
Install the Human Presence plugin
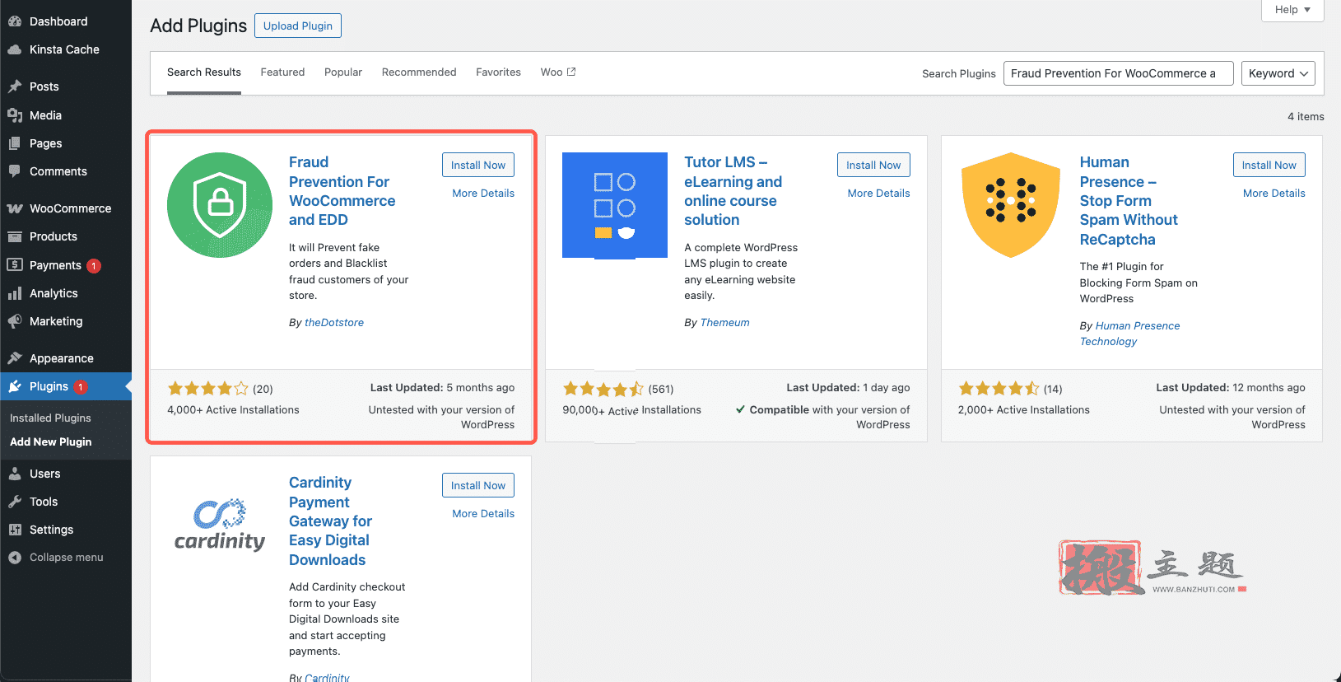click(1269, 165)
